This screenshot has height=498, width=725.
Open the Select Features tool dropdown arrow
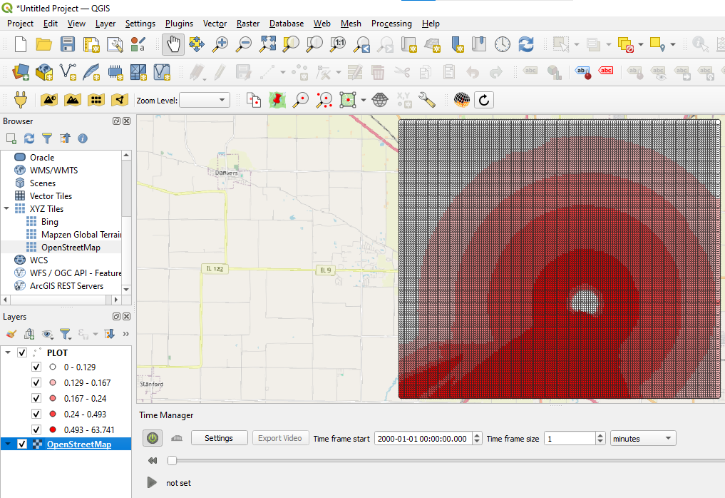point(577,44)
